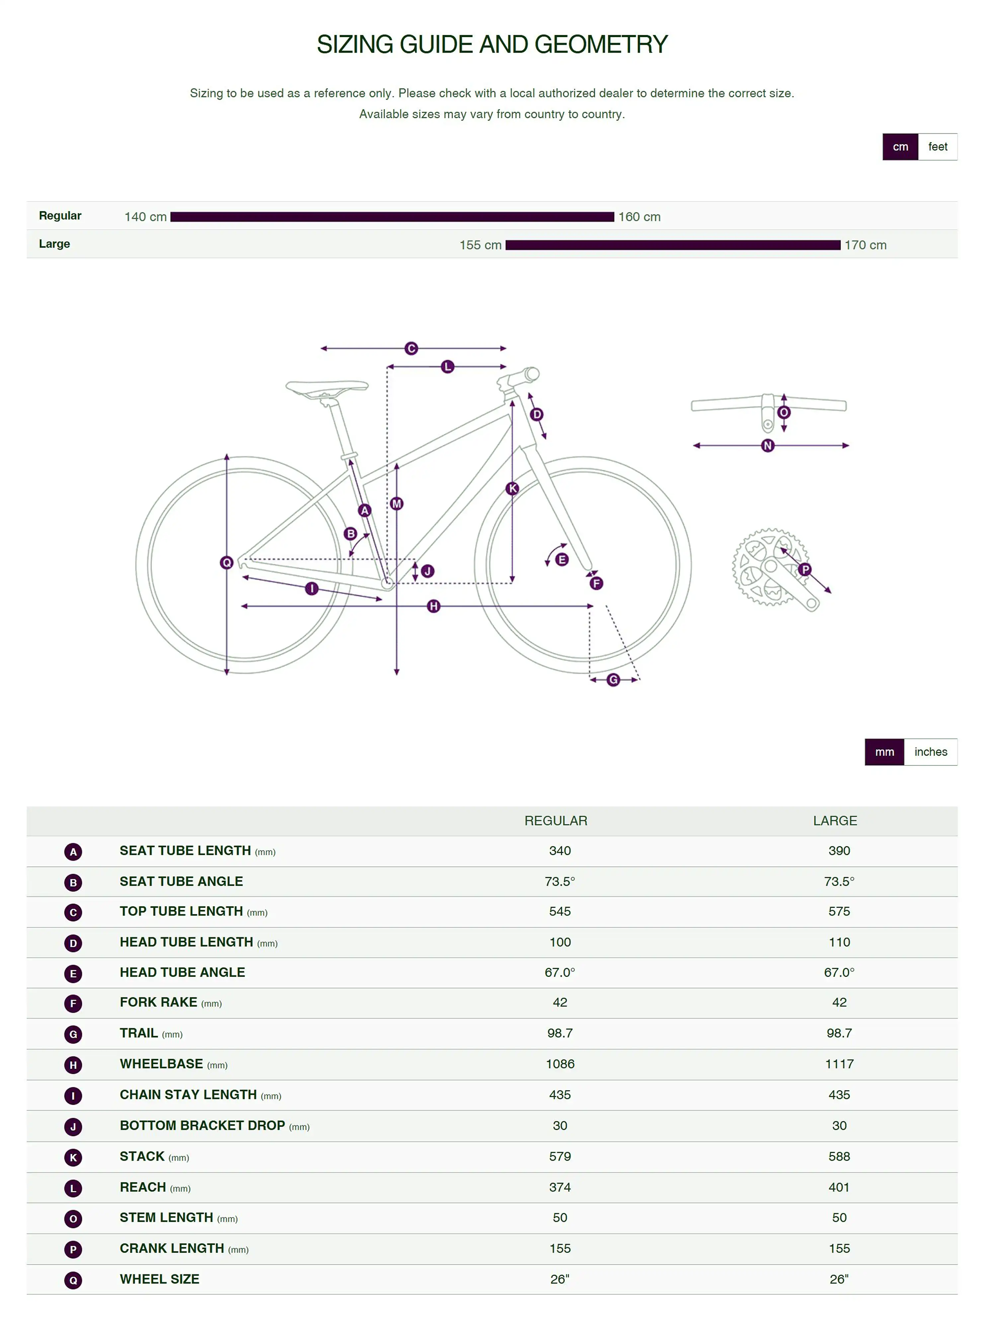Click the LARGE column header
Viewport: 984px width, 1327px height.
pos(835,821)
